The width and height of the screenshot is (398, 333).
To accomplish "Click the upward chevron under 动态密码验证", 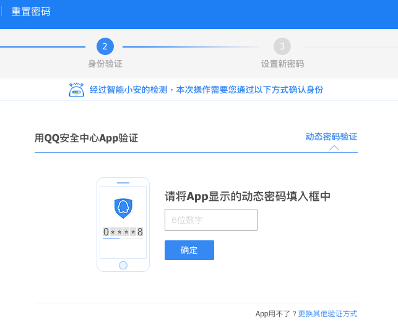I will [334, 148].
